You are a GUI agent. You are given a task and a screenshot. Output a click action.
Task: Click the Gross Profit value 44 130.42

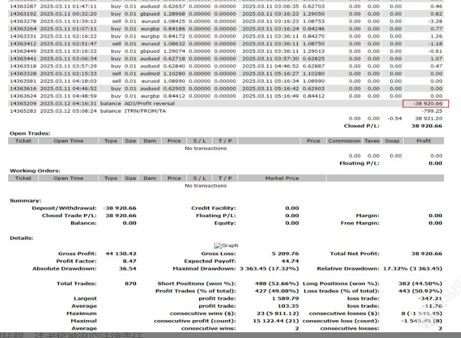click(x=122, y=253)
